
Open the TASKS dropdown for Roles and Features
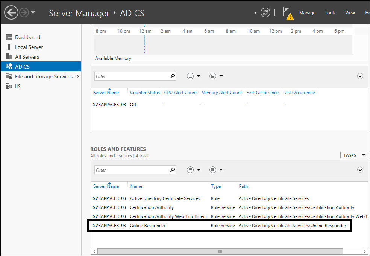point(354,155)
